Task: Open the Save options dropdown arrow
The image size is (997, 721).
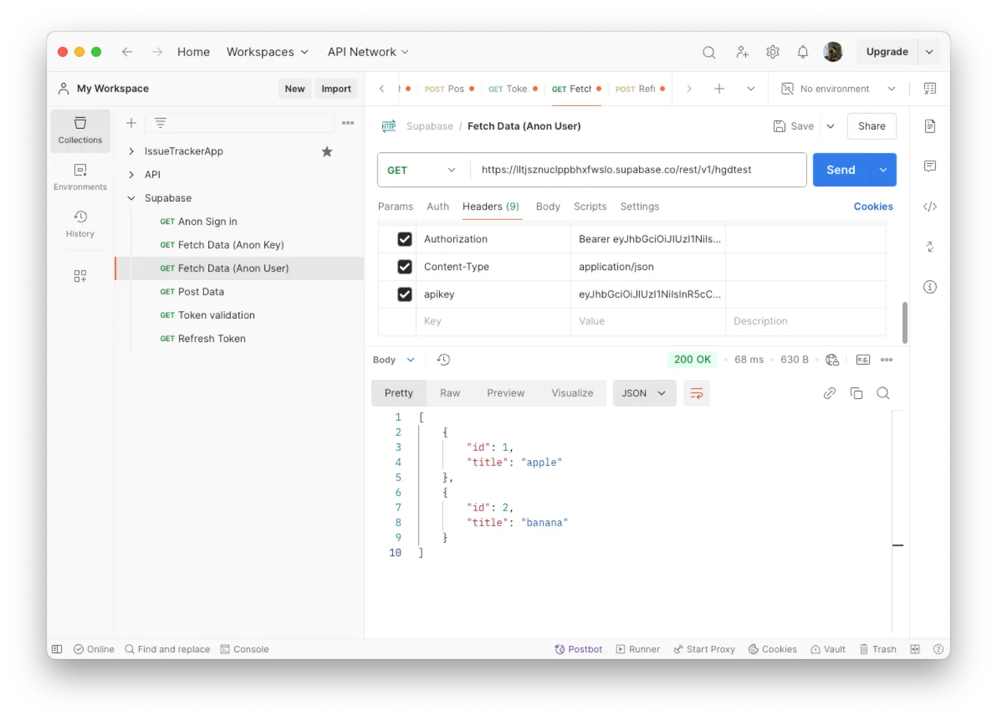Action: (x=830, y=126)
